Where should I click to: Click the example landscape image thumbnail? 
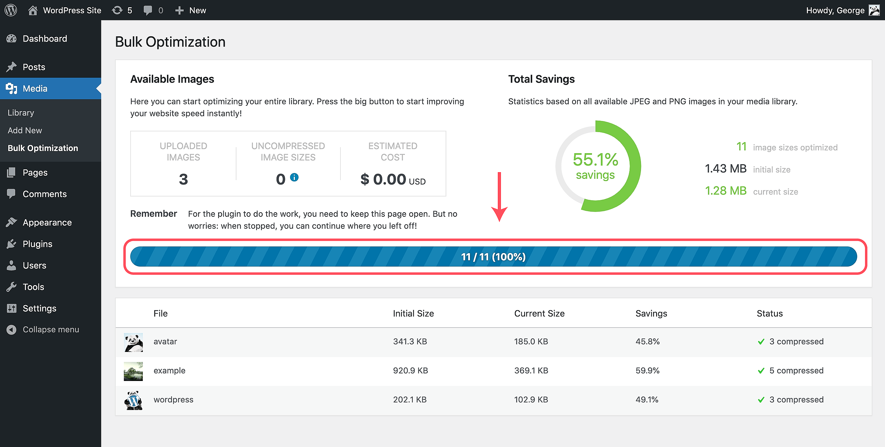pos(133,371)
